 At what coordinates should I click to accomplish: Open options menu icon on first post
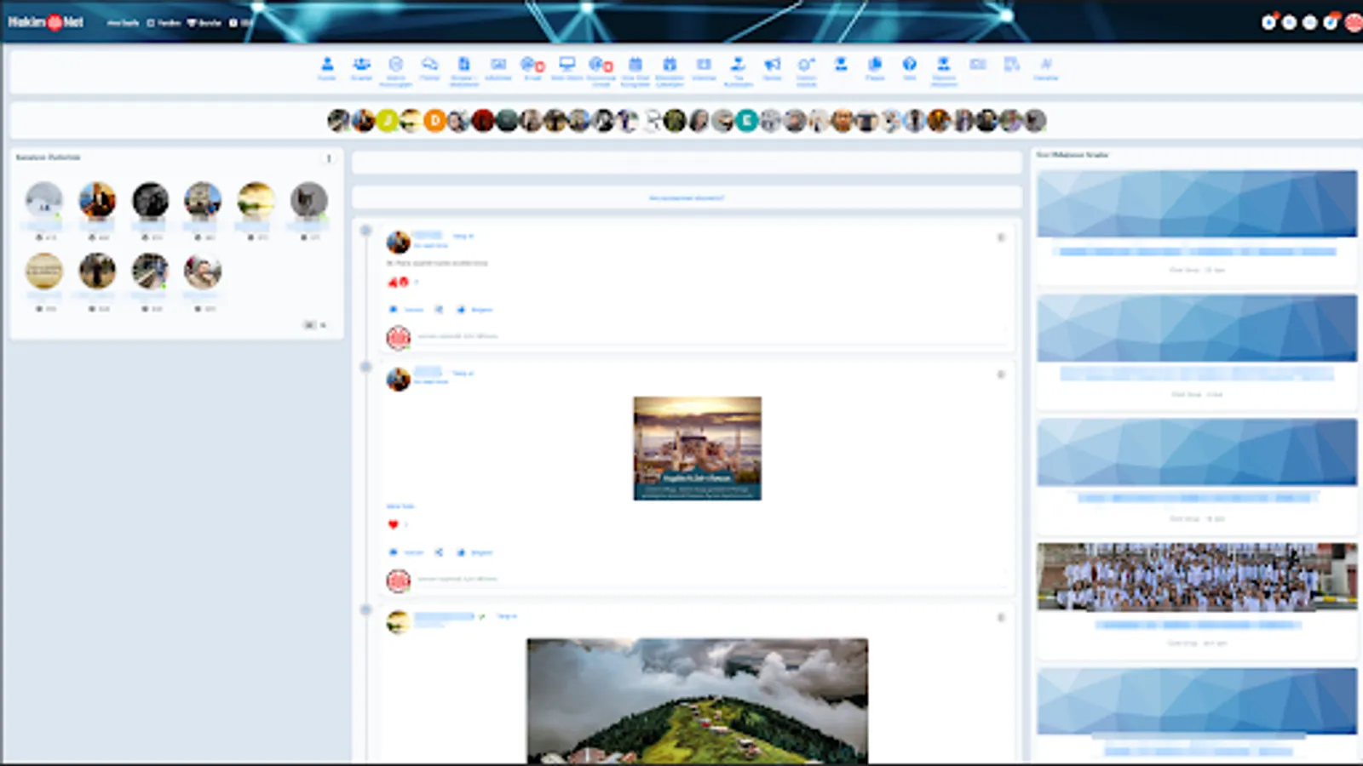click(x=1001, y=237)
